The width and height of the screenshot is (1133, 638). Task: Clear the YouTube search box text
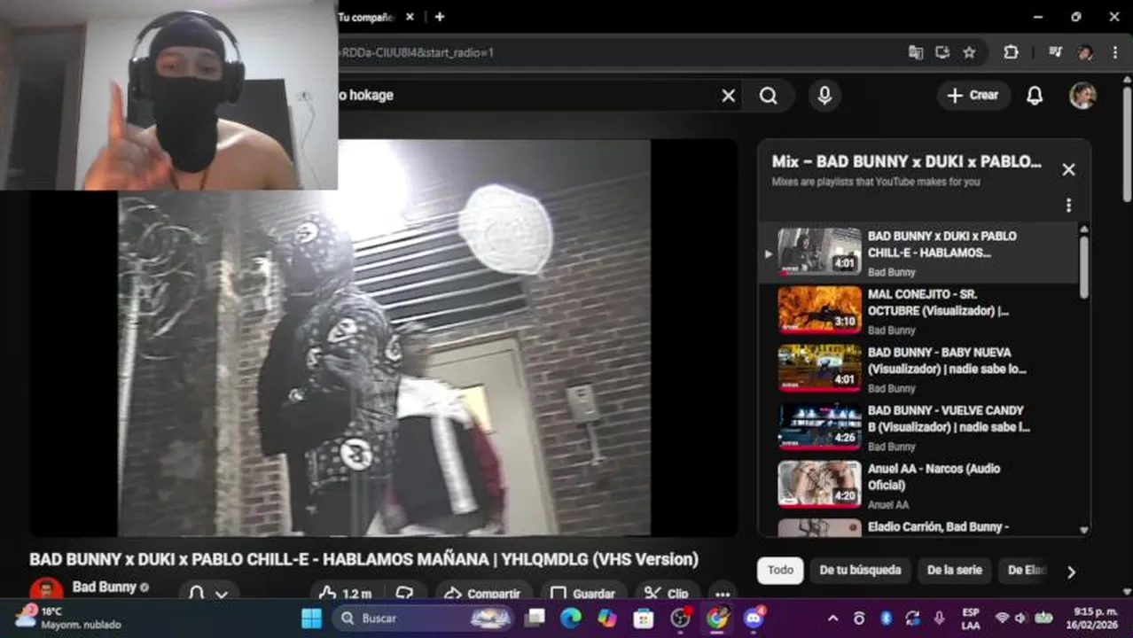click(x=728, y=96)
